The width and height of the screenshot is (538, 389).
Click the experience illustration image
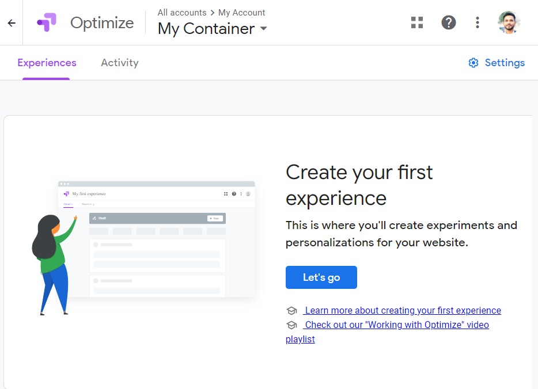(x=143, y=248)
